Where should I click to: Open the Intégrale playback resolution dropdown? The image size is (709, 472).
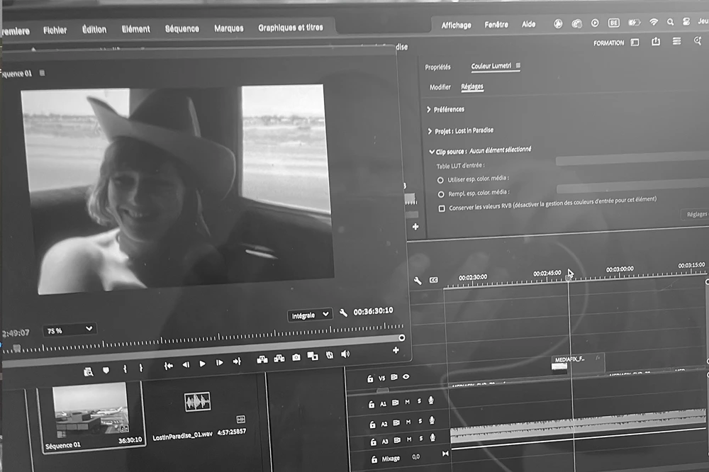coord(310,315)
